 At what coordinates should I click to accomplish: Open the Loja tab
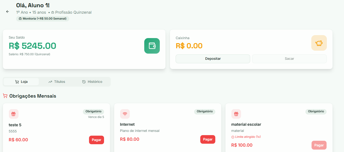[x=21, y=82]
